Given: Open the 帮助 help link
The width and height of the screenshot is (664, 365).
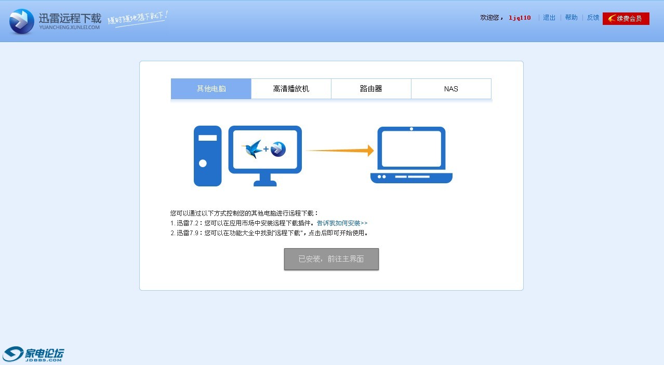Looking at the screenshot, I should point(571,18).
